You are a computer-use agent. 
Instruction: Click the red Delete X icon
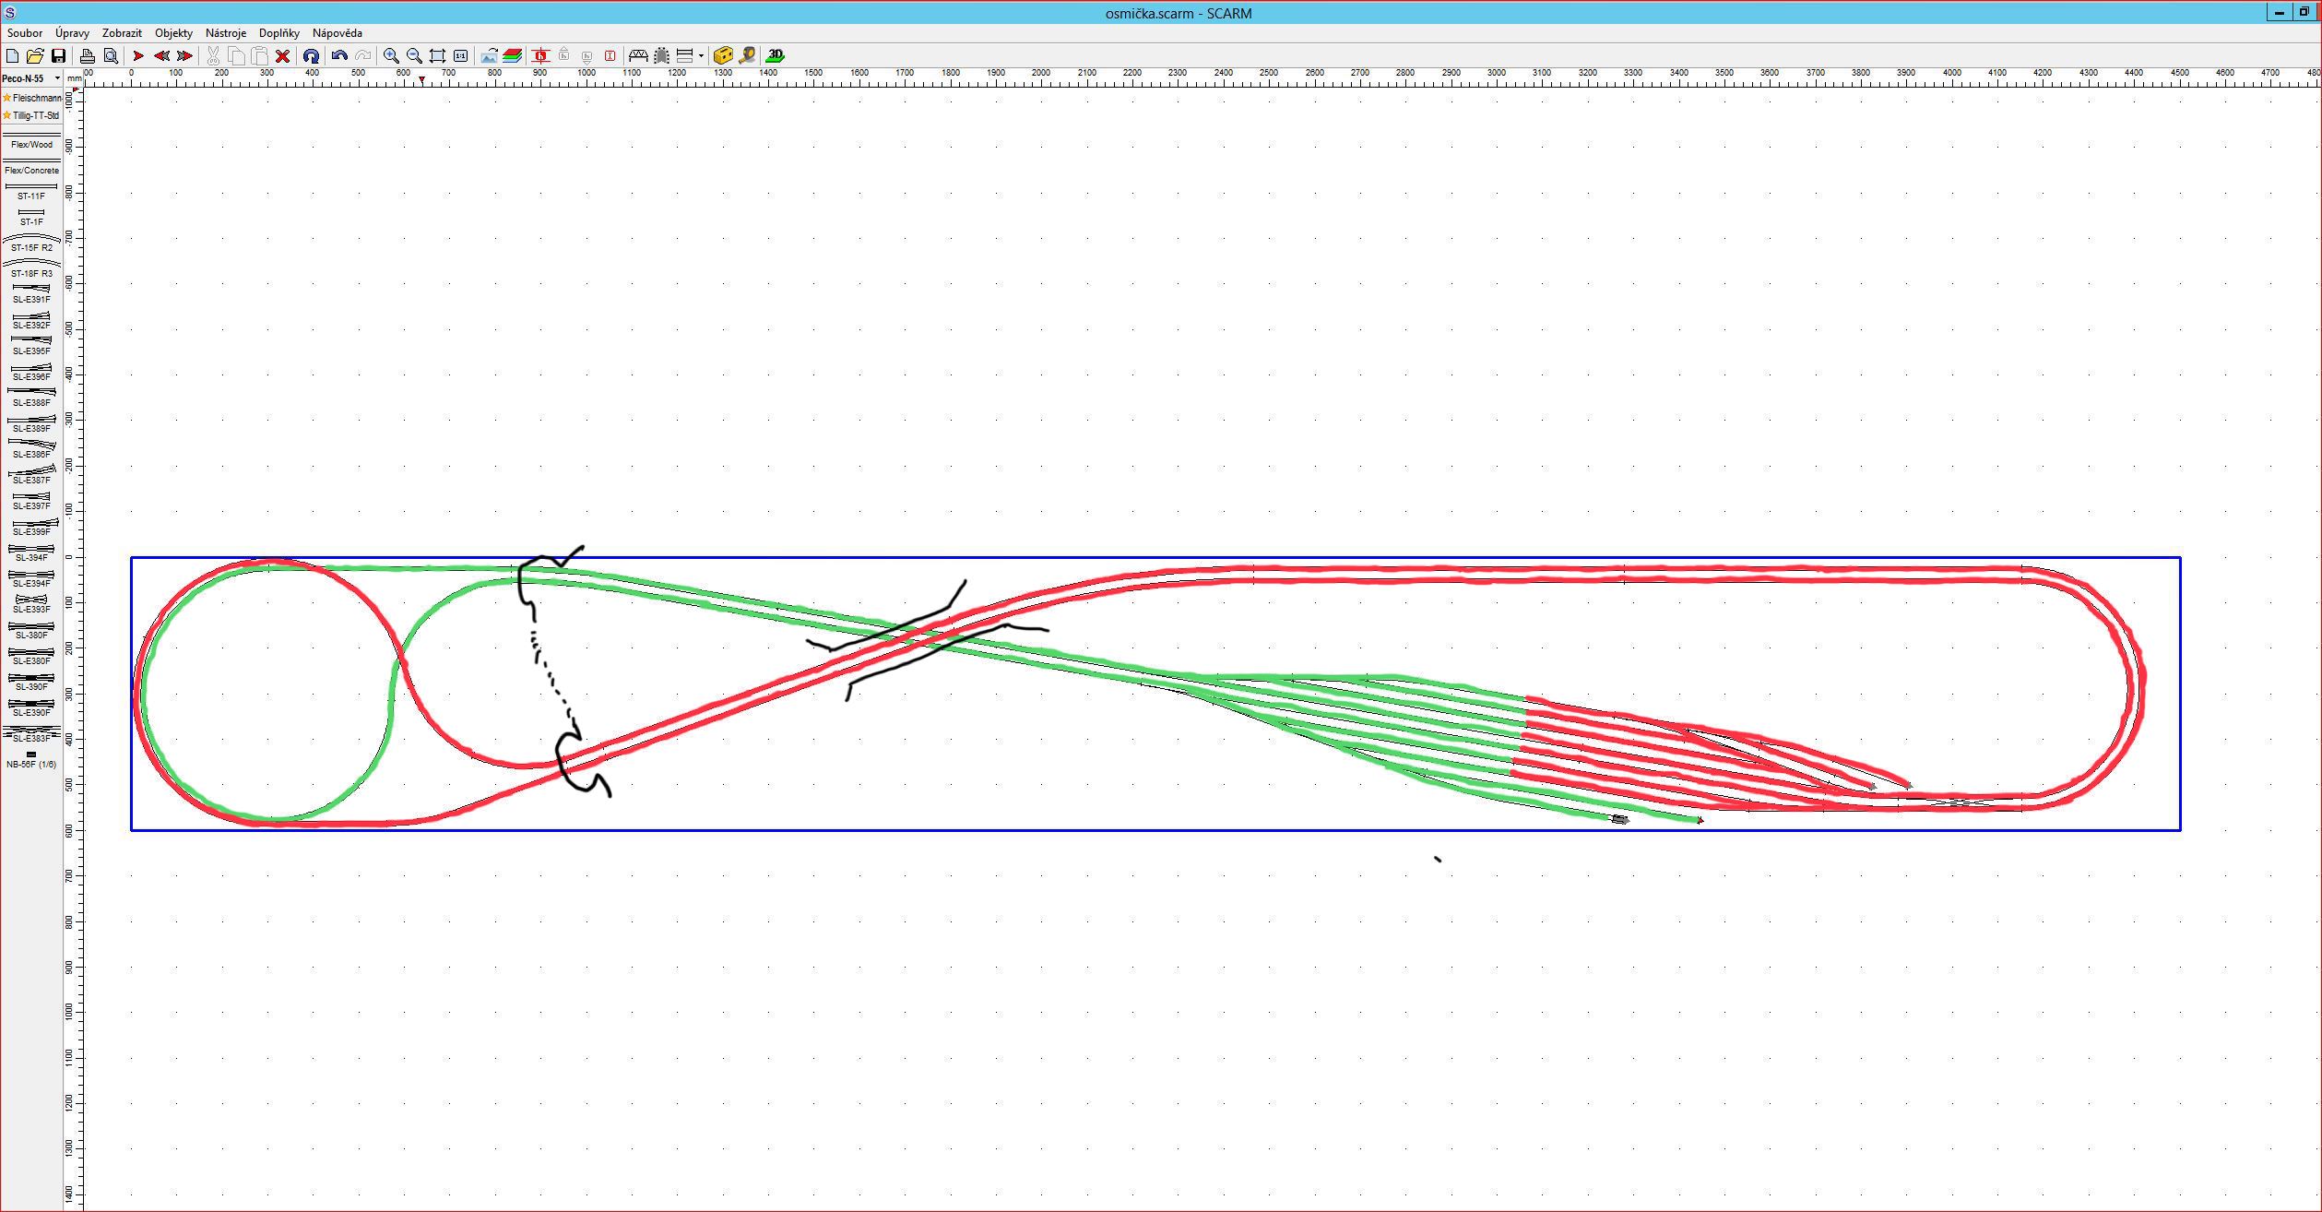(283, 56)
